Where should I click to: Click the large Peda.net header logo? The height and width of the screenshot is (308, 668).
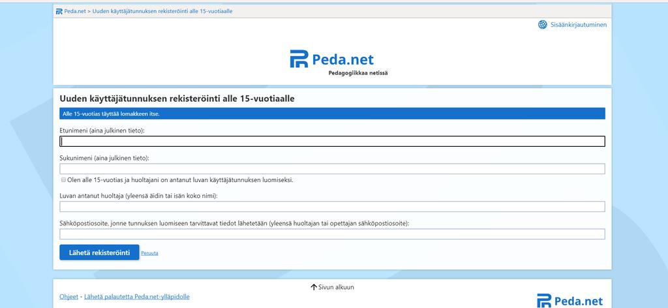point(332,59)
